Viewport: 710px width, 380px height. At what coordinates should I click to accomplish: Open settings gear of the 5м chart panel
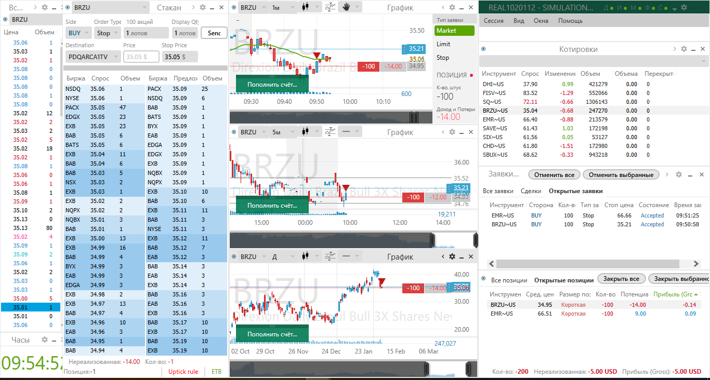[452, 132]
